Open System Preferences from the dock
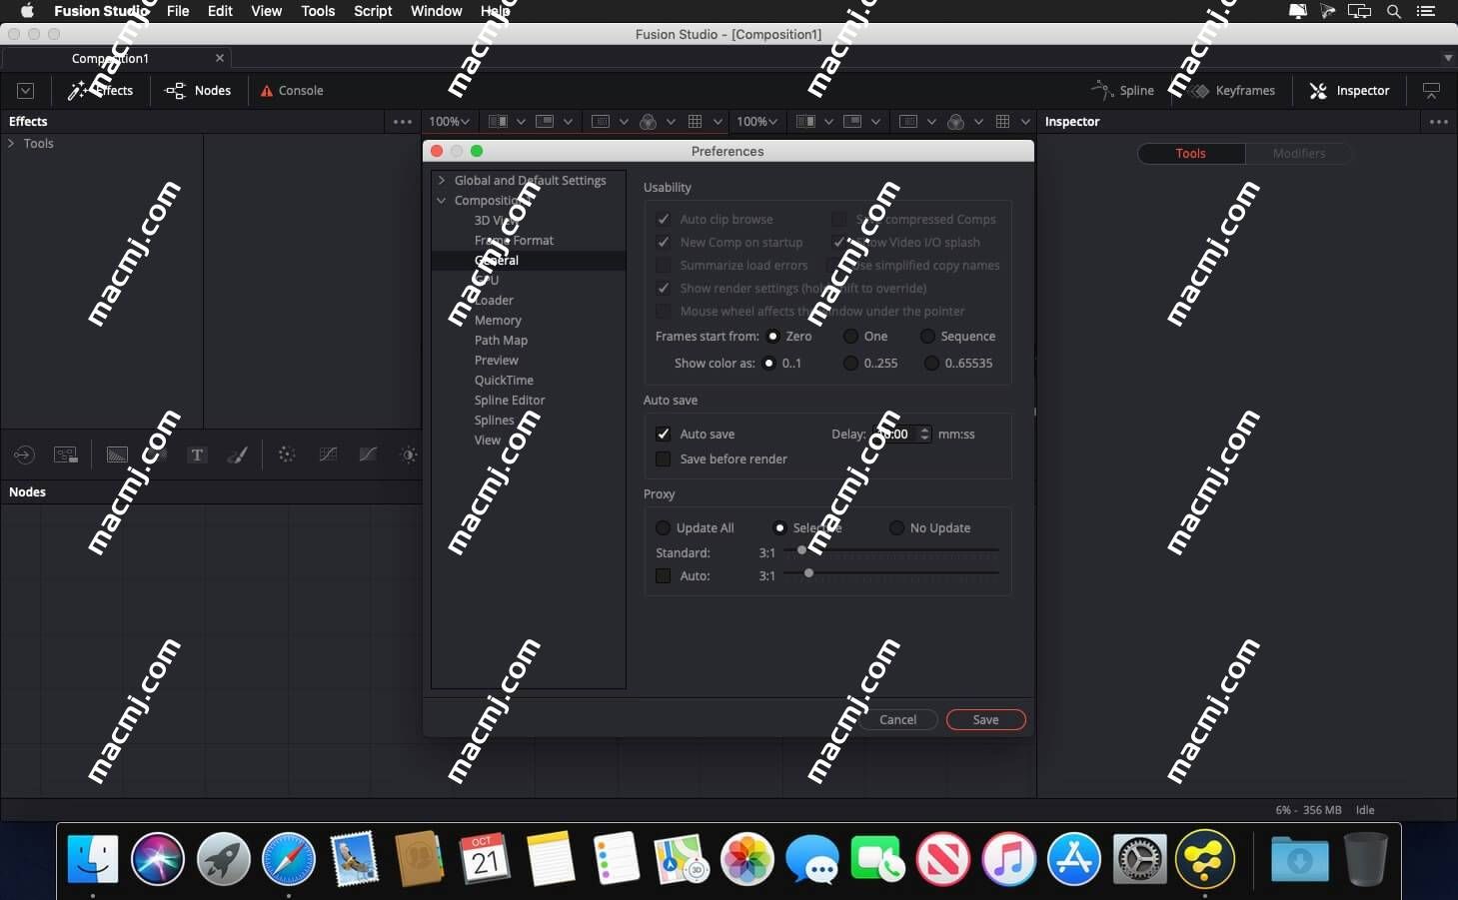The image size is (1458, 900). [x=1140, y=859]
